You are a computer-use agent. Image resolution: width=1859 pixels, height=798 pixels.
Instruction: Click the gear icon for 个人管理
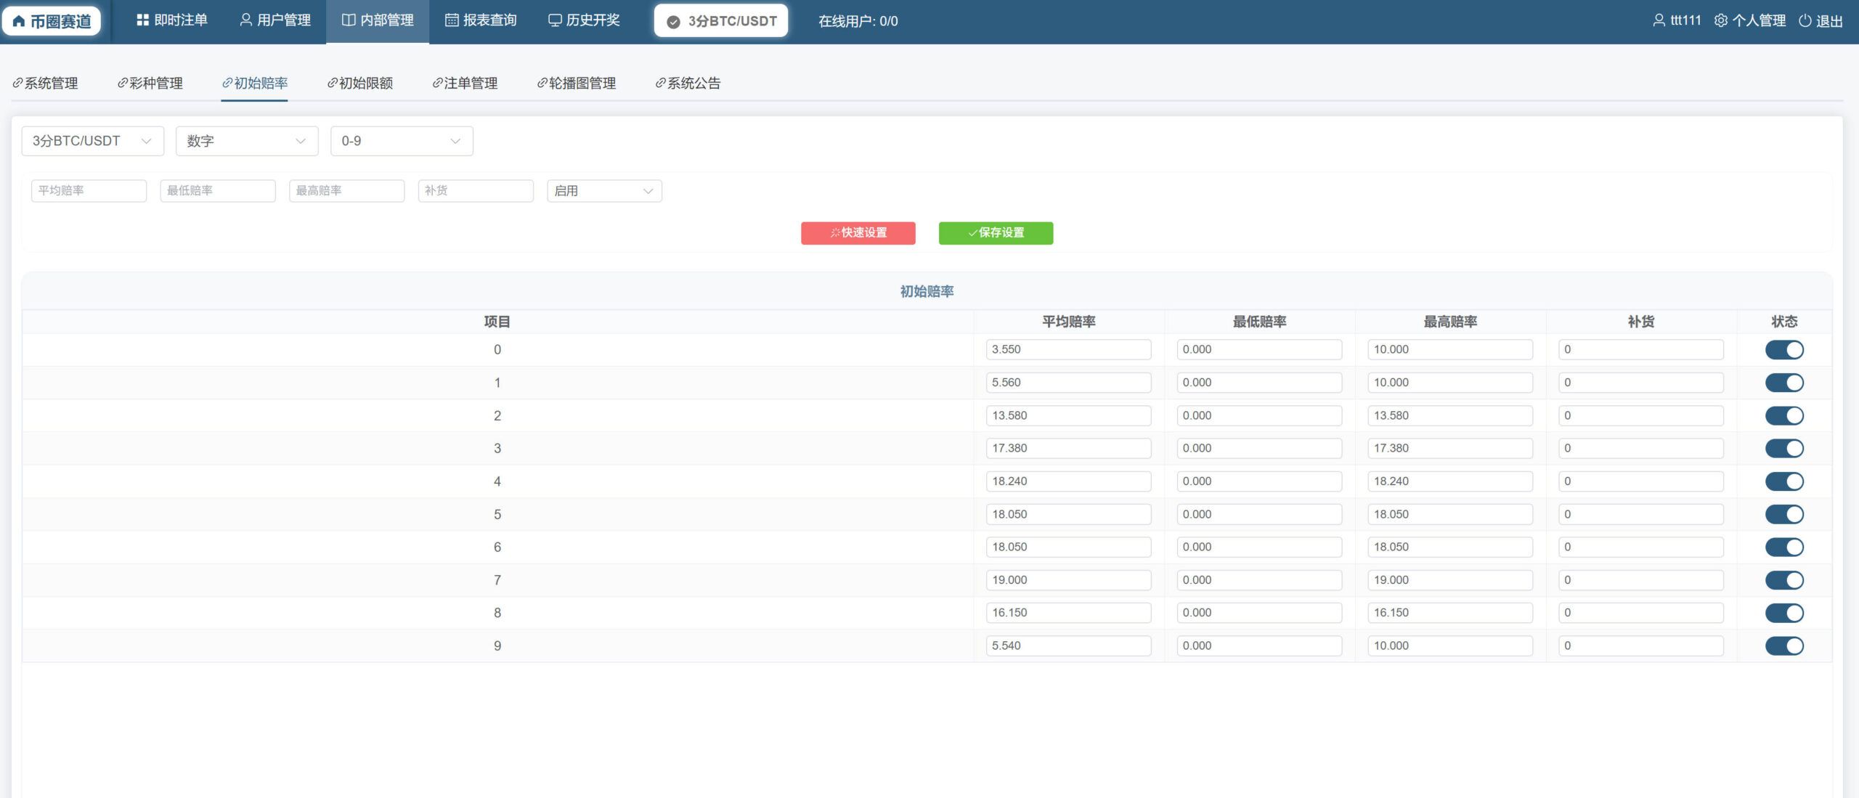(1720, 20)
